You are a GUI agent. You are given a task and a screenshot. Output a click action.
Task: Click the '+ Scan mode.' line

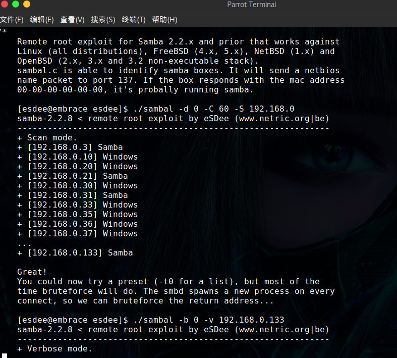click(x=47, y=137)
